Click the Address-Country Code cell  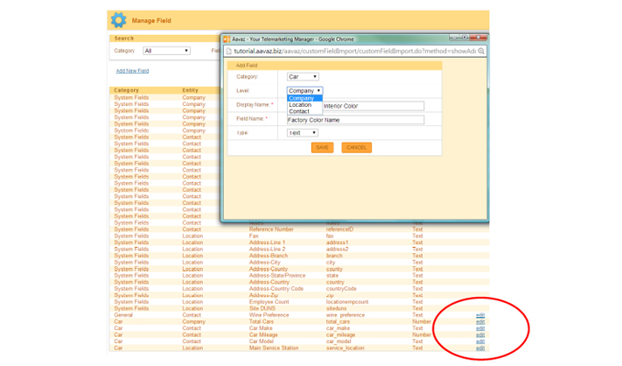click(x=276, y=289)
